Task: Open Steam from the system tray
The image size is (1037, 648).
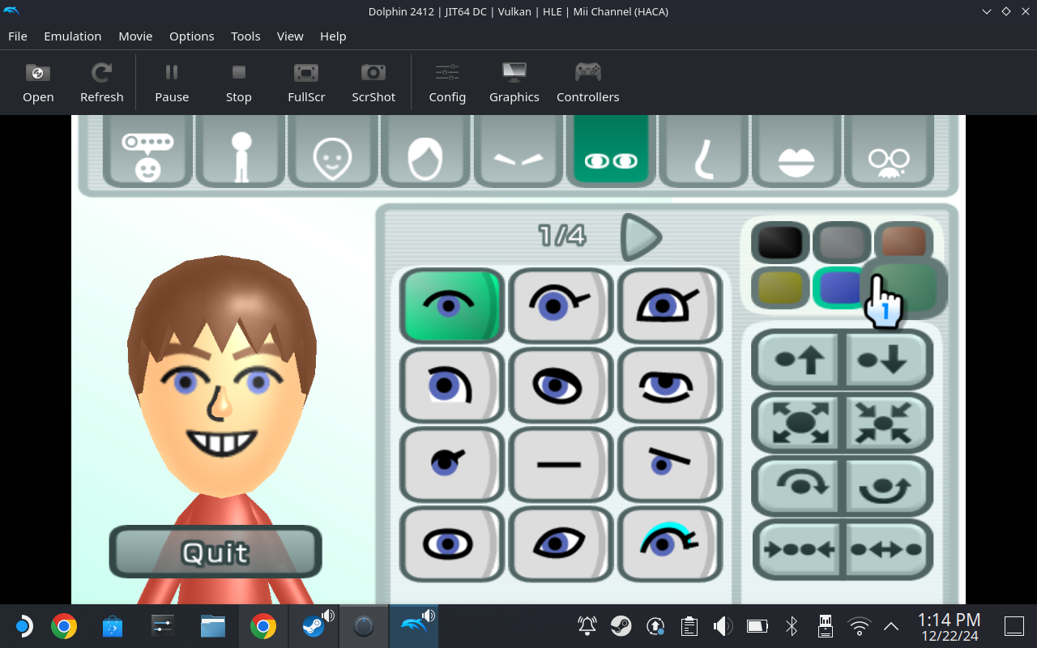Action: click(621, 626)
